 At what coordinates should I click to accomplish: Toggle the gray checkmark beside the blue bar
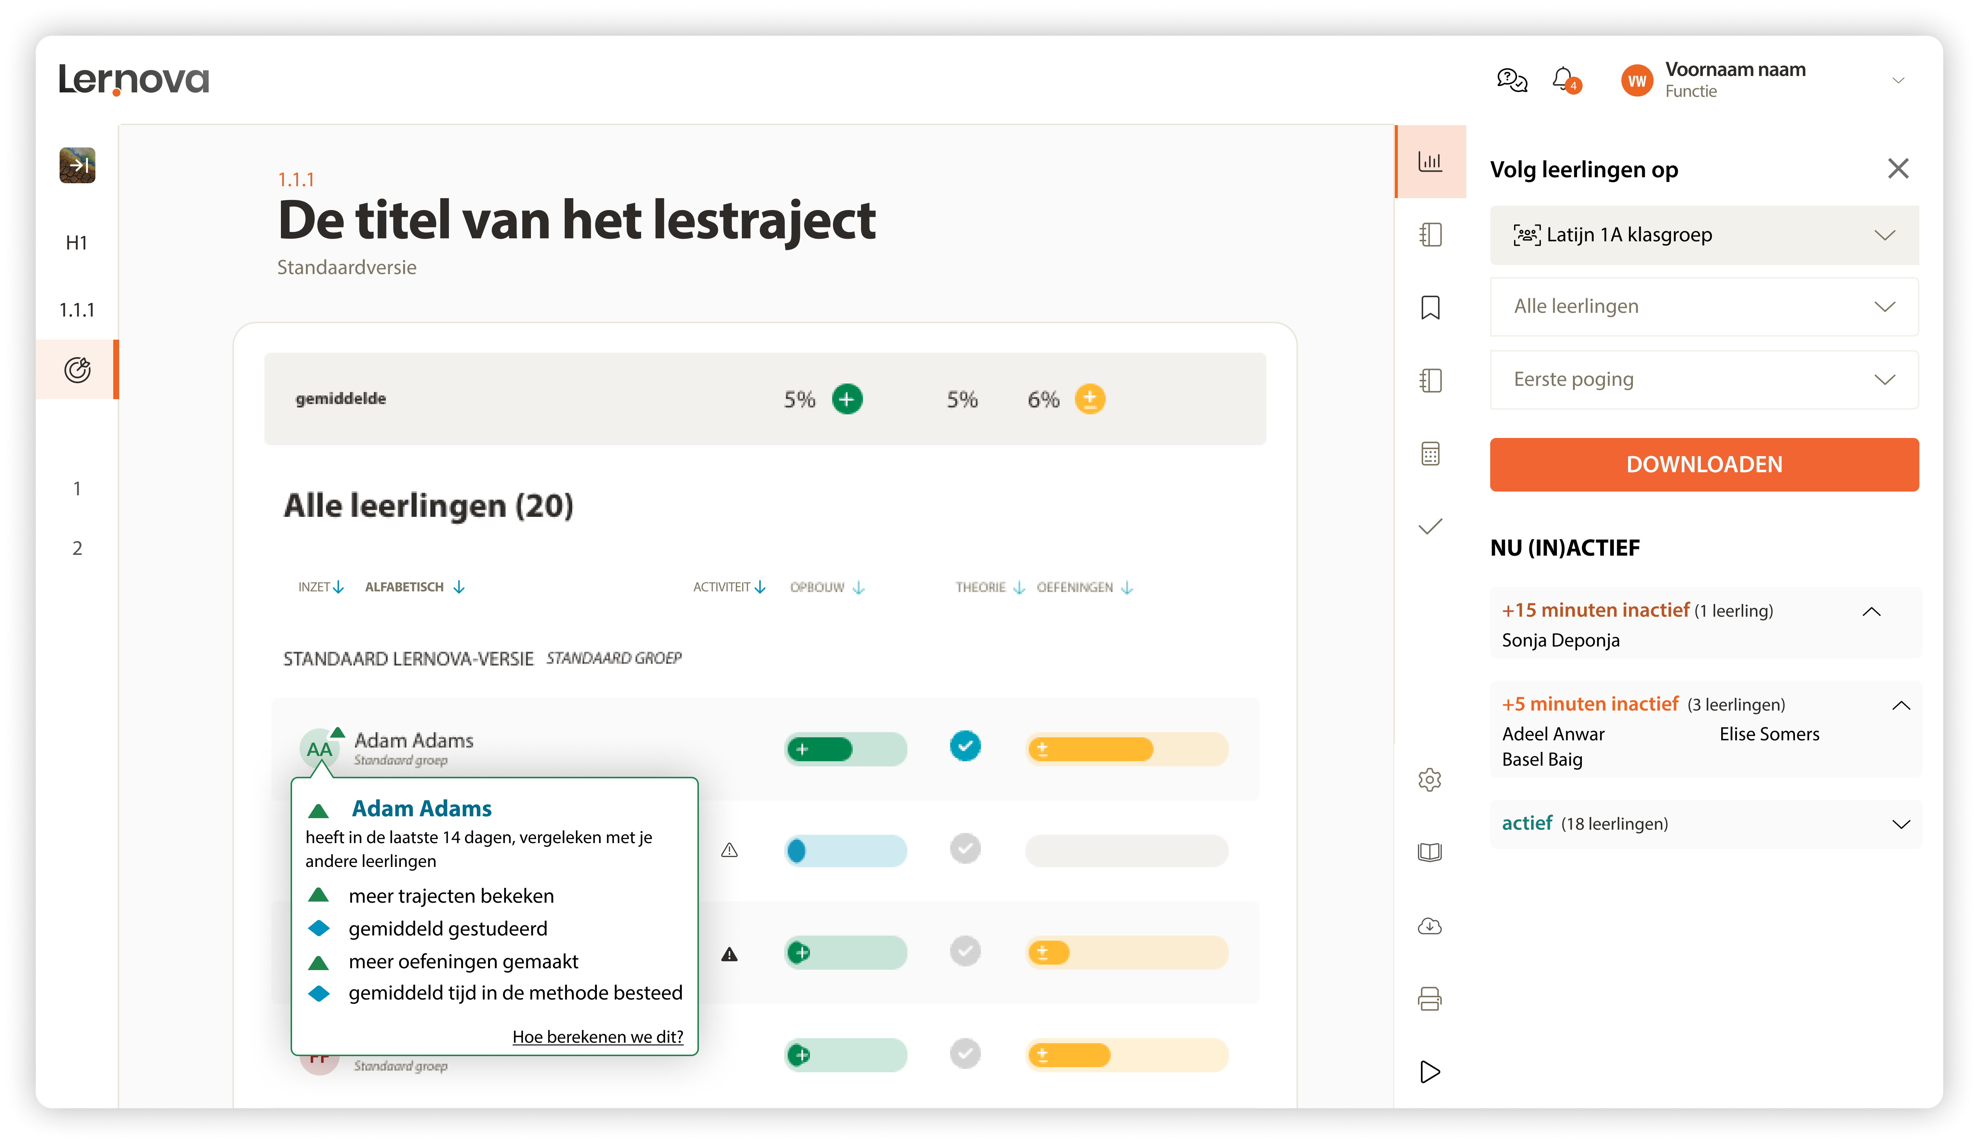click(965, 848)
